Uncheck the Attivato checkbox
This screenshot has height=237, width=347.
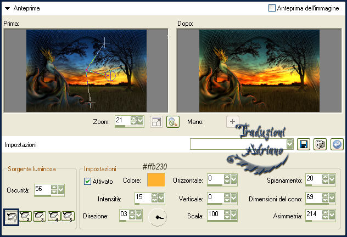(87, 181)
